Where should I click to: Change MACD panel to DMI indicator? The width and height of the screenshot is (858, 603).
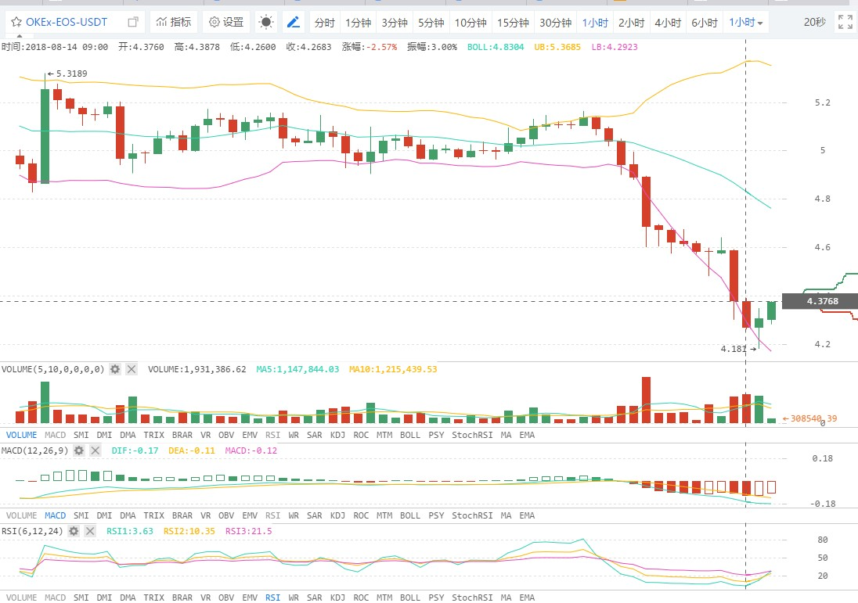coord(104,515)
